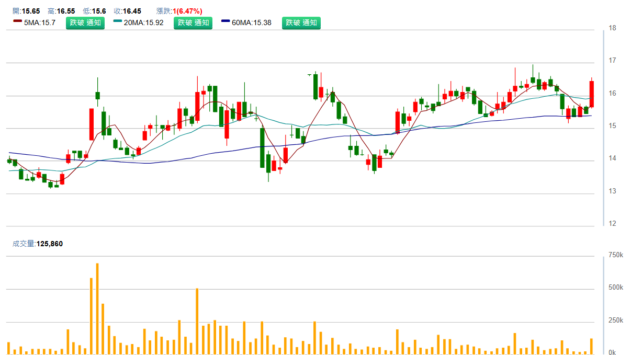Screen dimensions: 631x355
Task: Select the 5MA:15.7 legend label
Action: tap(40, 23)
